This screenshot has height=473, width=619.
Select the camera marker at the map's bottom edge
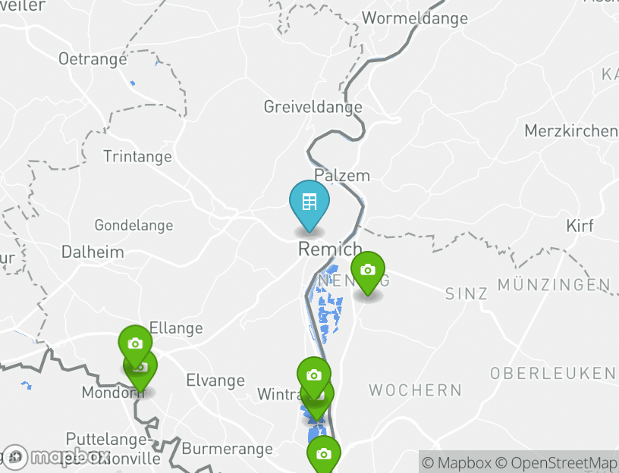(324, 455)
